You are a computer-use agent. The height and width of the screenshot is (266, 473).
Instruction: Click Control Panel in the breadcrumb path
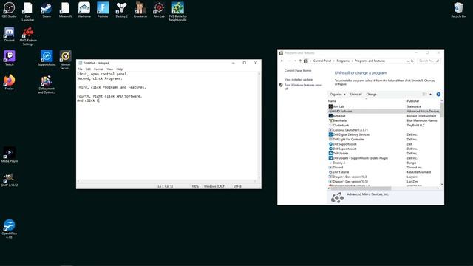(322, 61)
